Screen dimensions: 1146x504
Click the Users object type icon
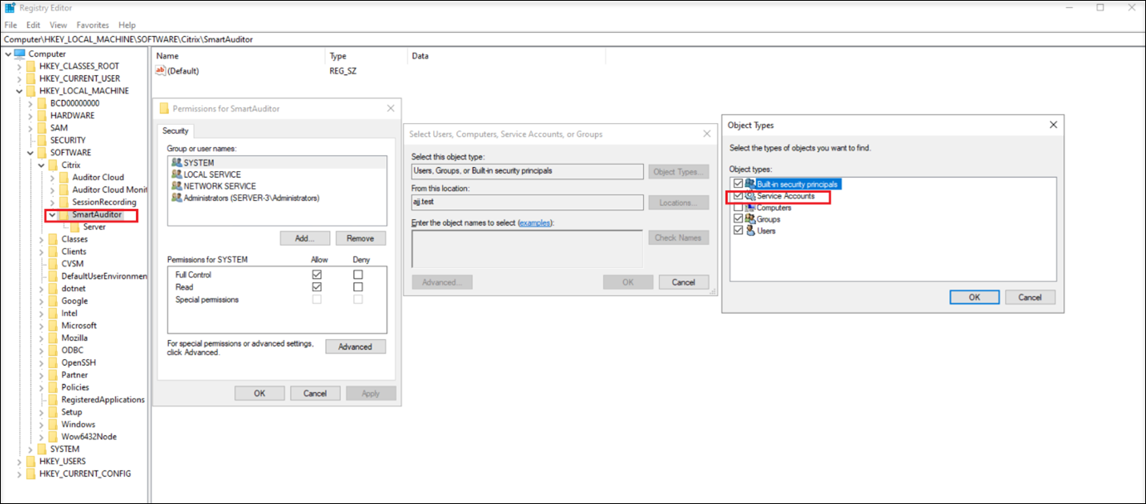click(751, 230)
